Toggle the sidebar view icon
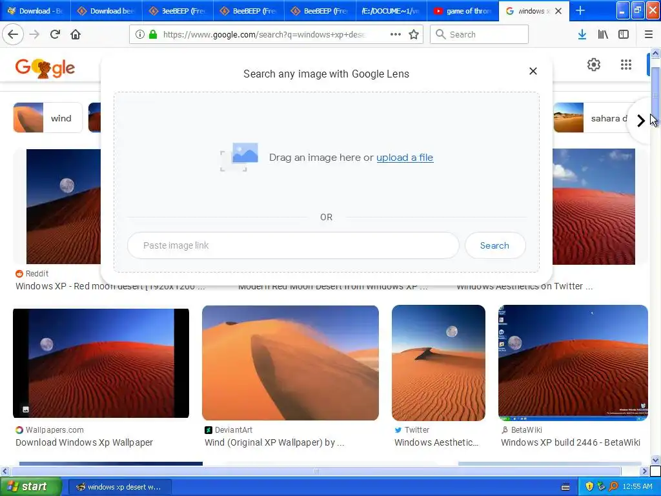 (x=624, y=35)
